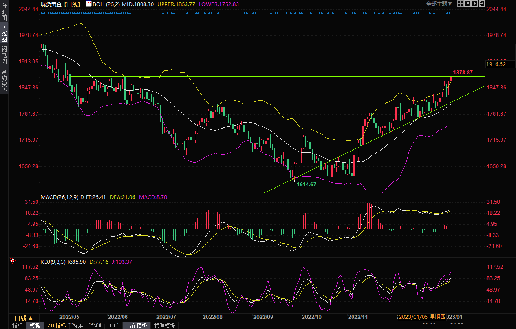Select the K线图 sidebar tab
Viewport: 516px width, 329px height.
click(4, 33)
